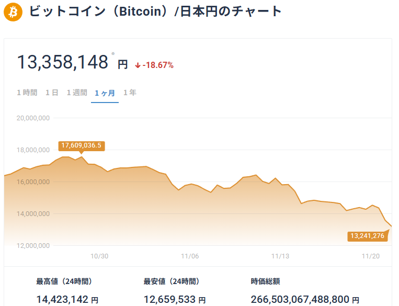Switch to the 1時間 chart range
The width and height of the screenshot is (399, 306).
[x=27, y=93]
